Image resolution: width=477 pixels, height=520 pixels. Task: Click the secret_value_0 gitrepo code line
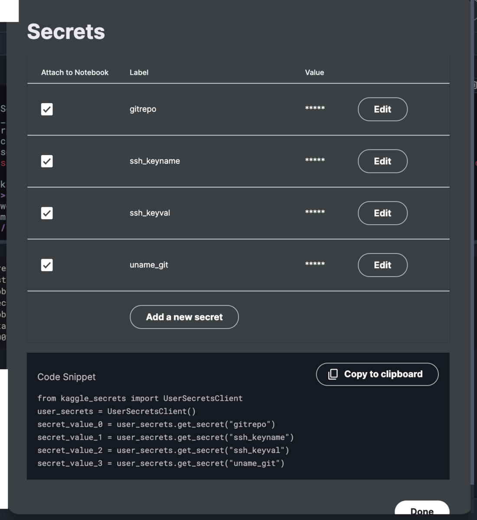click(156, 424)
